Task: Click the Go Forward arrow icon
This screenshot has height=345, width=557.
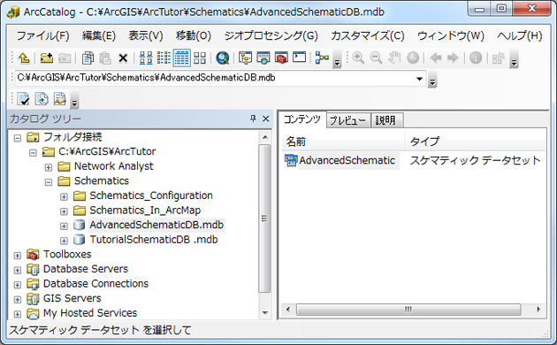Action: click(453, 57)
